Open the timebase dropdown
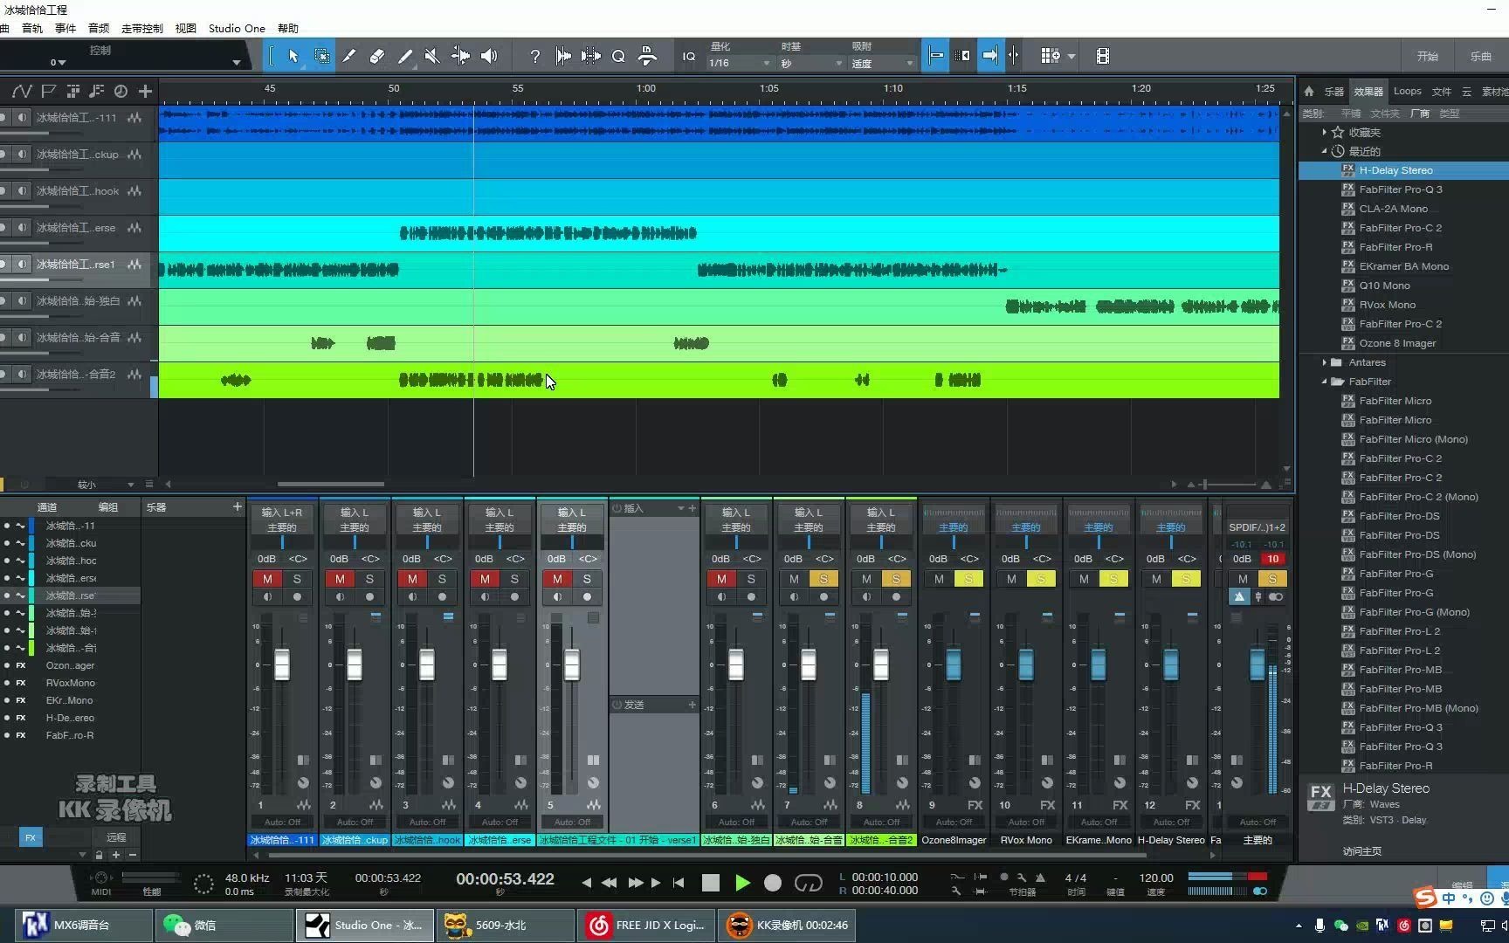The height and width of the screenshot is (943, 1509). coord(811,63)
